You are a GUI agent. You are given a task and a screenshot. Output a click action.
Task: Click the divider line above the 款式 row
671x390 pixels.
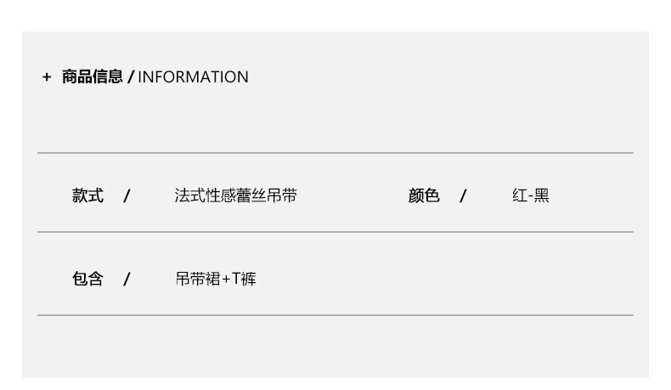click(335, 153)
